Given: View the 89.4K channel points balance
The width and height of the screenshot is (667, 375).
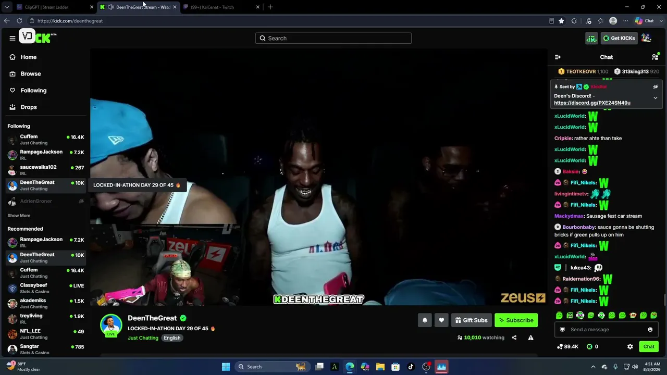Looking at the screenshot, I should tap(567, 346).
